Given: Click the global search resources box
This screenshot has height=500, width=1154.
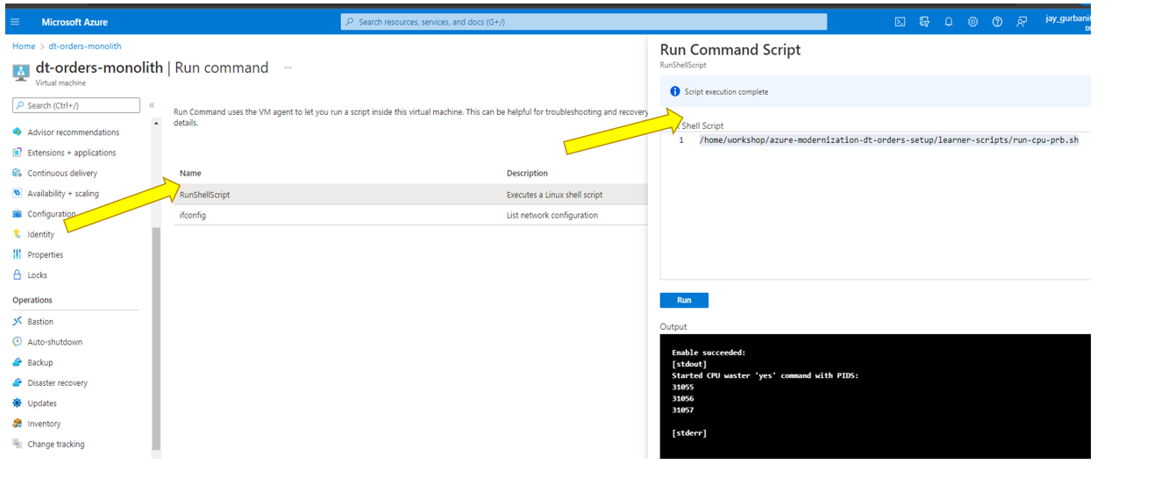Looking at the screenshot, I should click(583, 22).
